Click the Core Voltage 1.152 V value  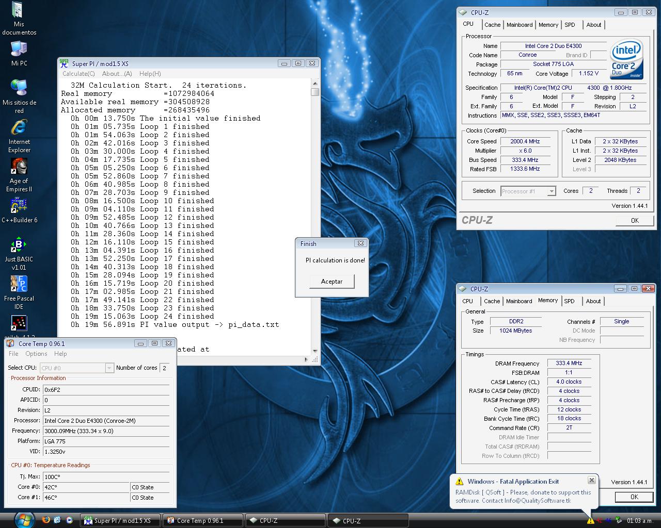coord(589,73)
